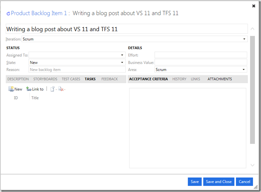The image size is (261, 192).
Task: Open the Product Backlog Item 1 link
Action: pos(39,13)
